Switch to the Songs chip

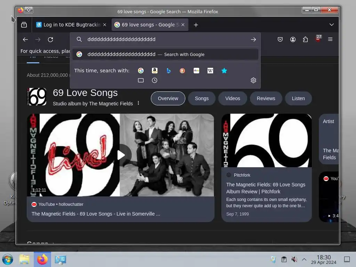[x=202, y=98]
